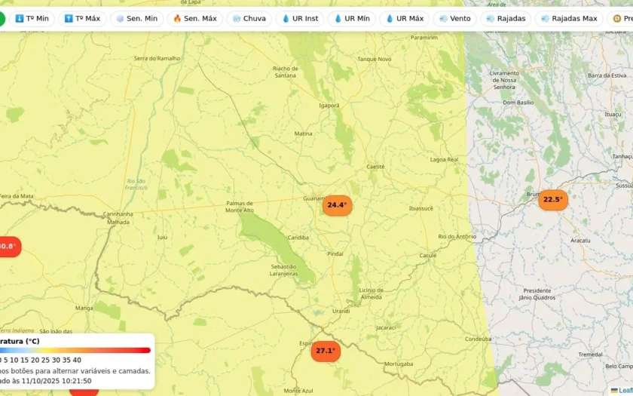
Task: Switch layer to UR Mín
Action: coord(352,19)
